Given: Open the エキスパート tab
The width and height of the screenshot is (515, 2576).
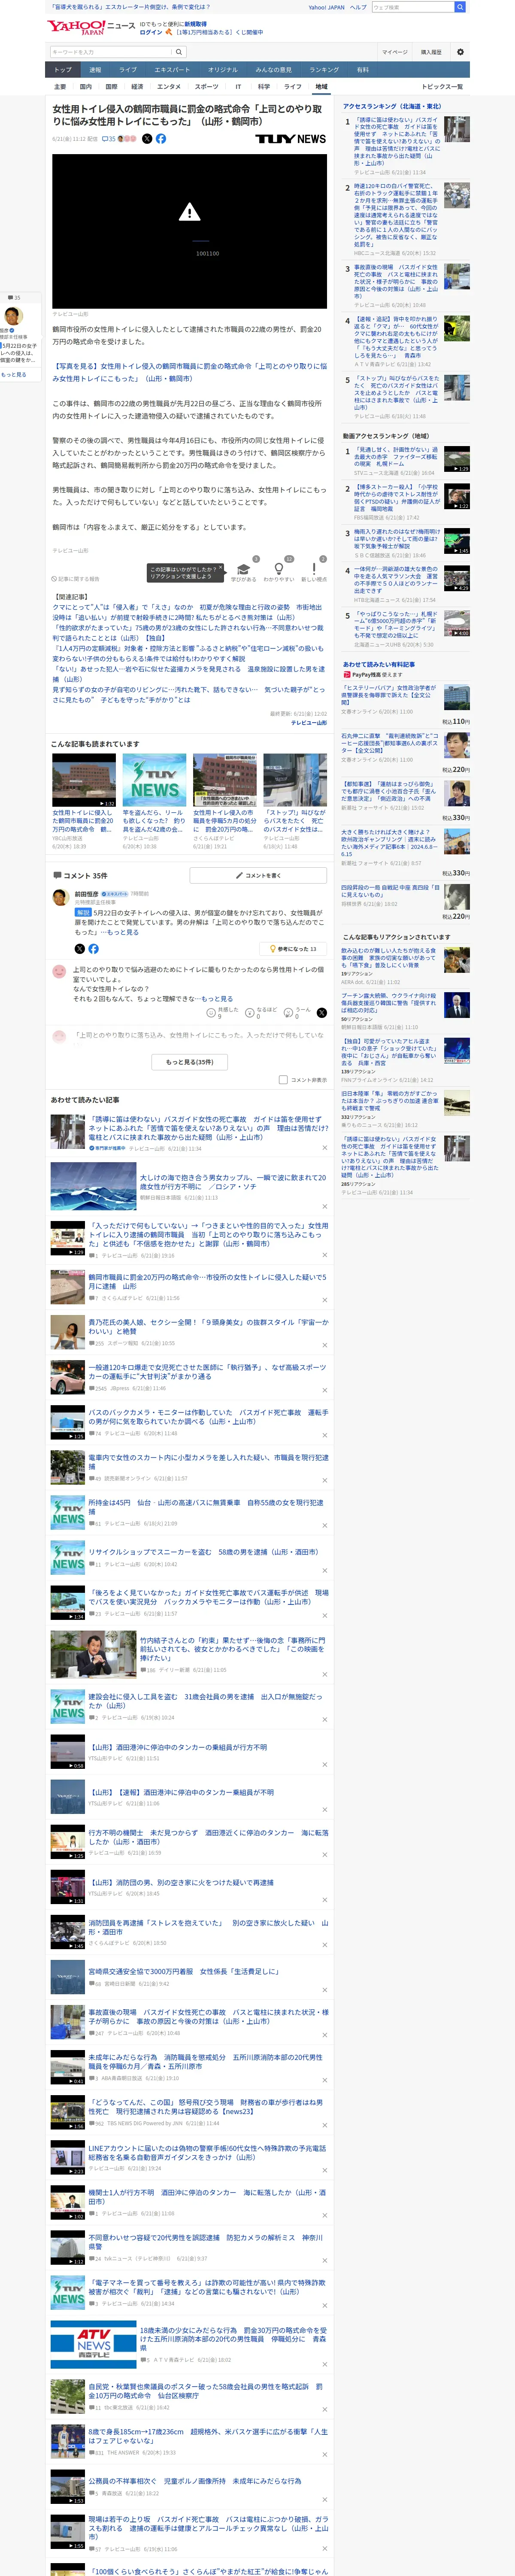Looking at the screenshot, I should point(172,70).
